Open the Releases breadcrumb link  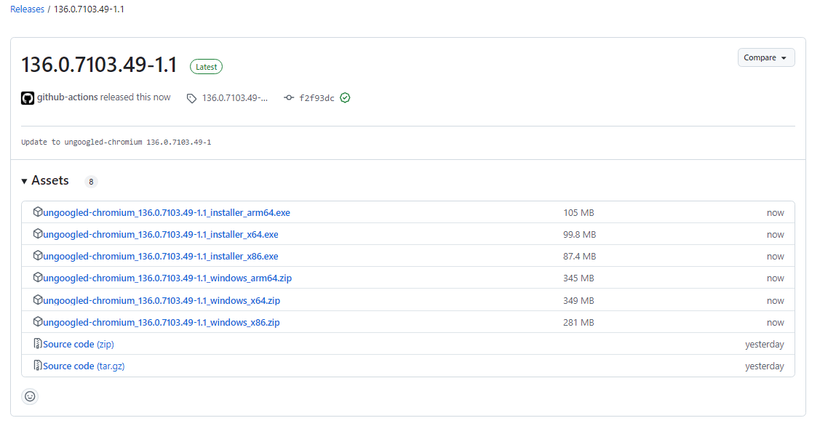click(x=27, y=9)
